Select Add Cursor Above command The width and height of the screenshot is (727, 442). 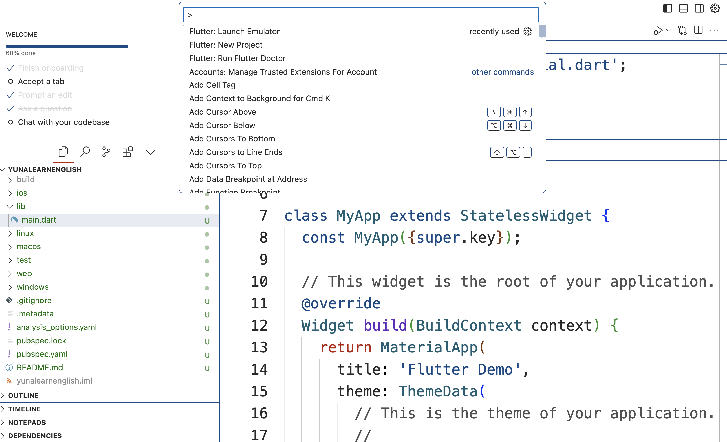pos(362,112)
